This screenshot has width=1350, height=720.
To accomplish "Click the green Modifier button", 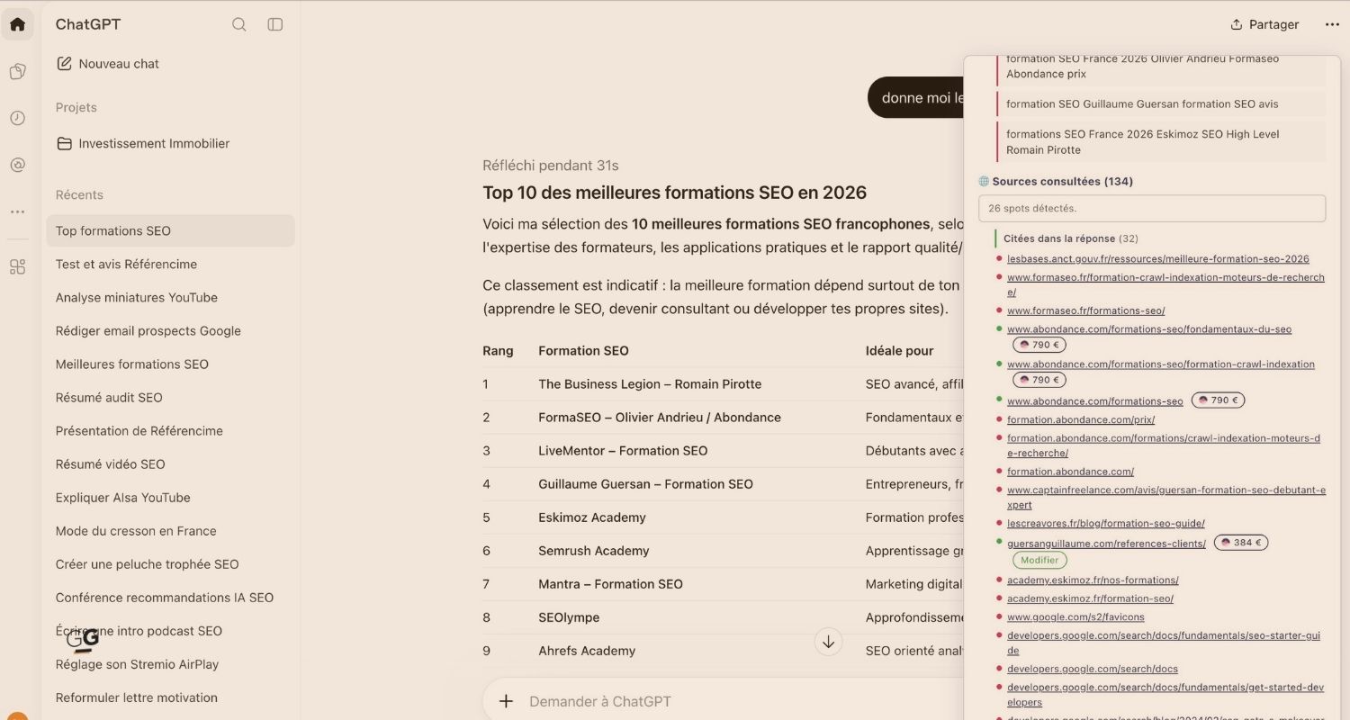I will [1039, 560].
